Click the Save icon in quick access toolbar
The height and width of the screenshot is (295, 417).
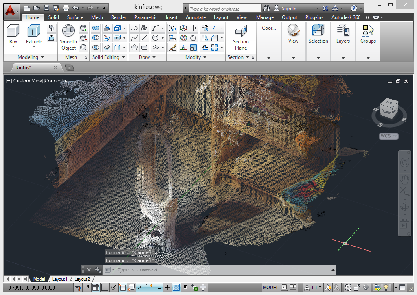click(x=46, y=8)
